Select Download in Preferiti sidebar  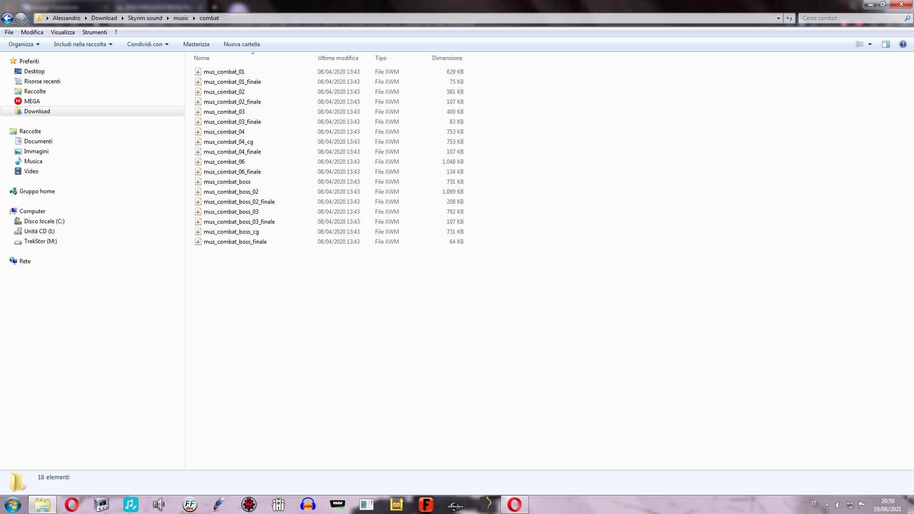(37, 111)
